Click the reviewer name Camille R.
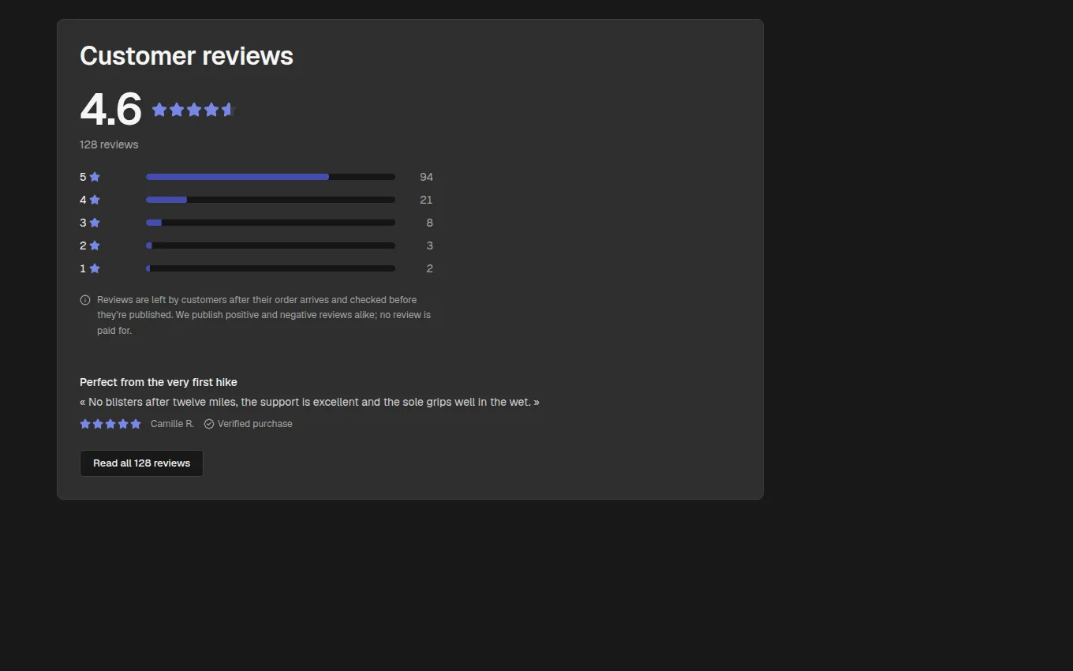1073x671 pixels. (172, 424)
